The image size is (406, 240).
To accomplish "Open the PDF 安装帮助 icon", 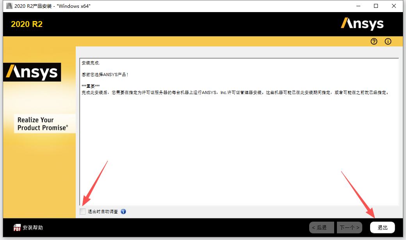I will 17,227.
